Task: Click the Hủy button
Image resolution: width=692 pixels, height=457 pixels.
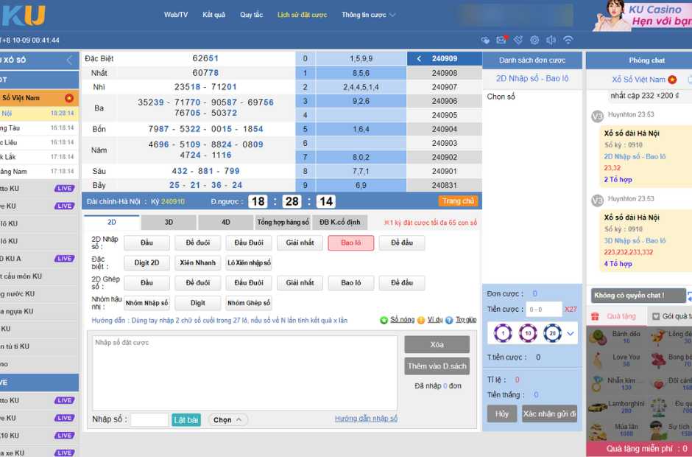Action: click(502, 414)
